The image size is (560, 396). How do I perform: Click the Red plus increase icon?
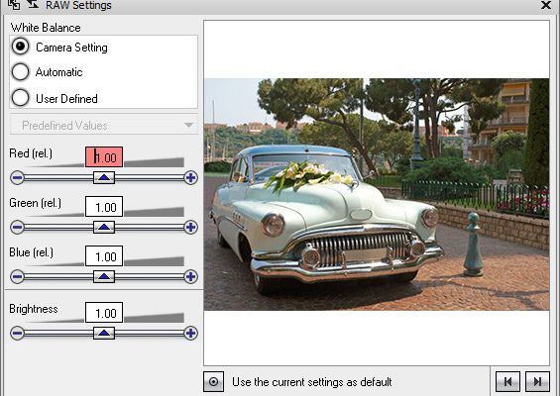pyautogui.click(x=190, y=177)
